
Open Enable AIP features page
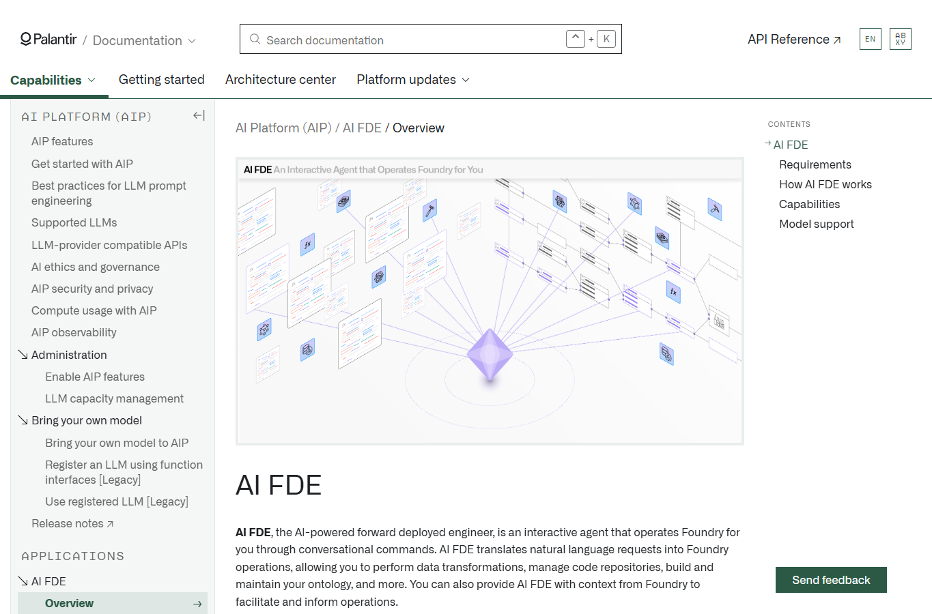point(95,377)
